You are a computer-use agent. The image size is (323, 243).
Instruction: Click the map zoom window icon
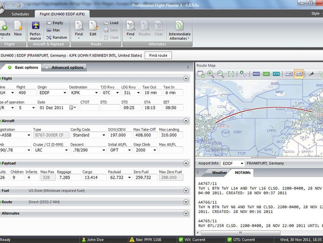pyautogui.click(x=201, y=74)
